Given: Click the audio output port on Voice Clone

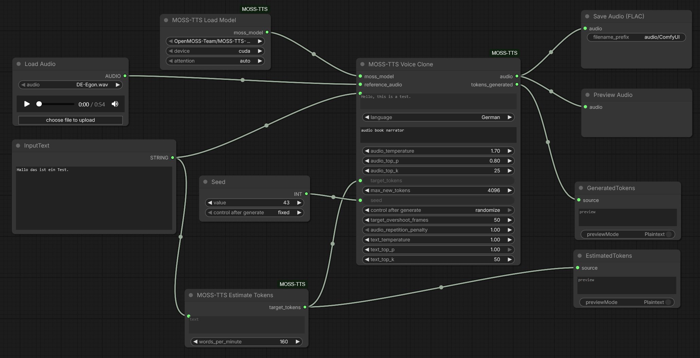Looking at the screenshot, I should click(517, 76).
